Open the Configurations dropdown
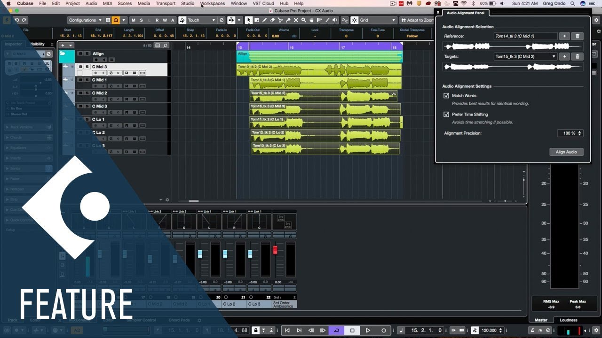Image resolution: width=602 pixels, height=338 pixels. tap(85, 20)
